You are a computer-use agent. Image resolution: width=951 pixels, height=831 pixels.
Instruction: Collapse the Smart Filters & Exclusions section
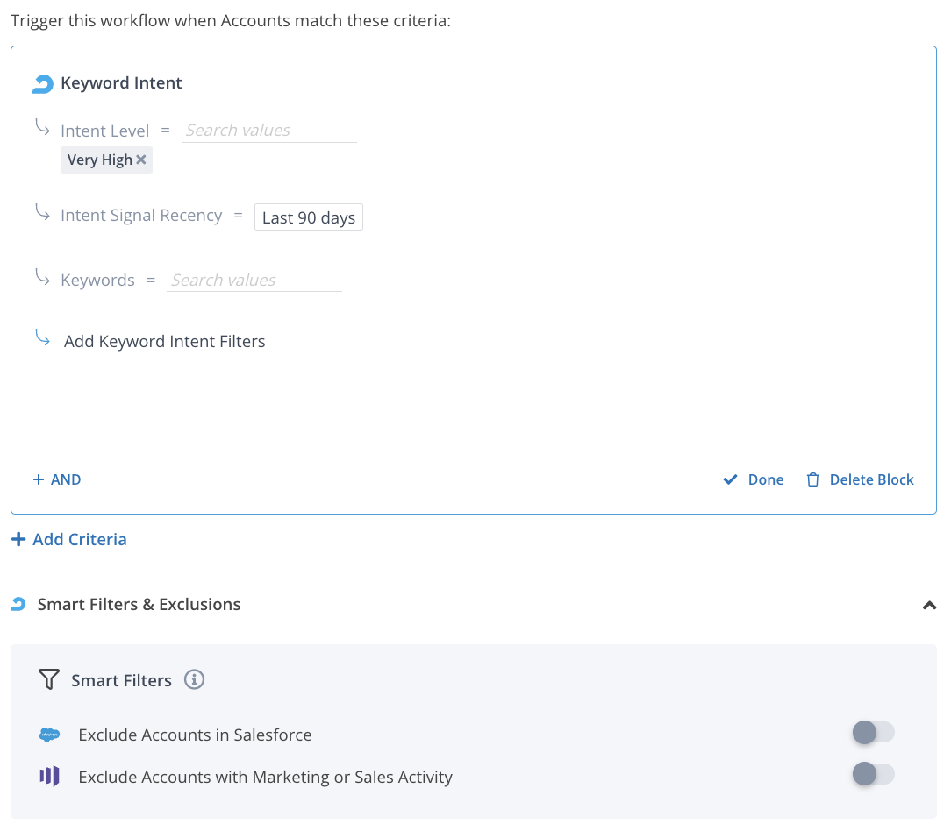point(929,605)
